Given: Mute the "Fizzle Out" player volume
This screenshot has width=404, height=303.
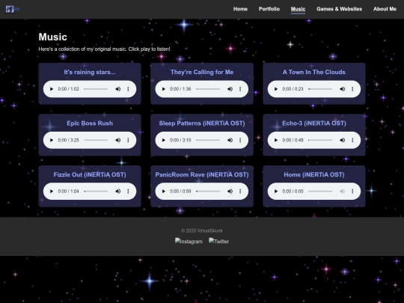Looking at the screenshot, I should [x=118, y=192].
